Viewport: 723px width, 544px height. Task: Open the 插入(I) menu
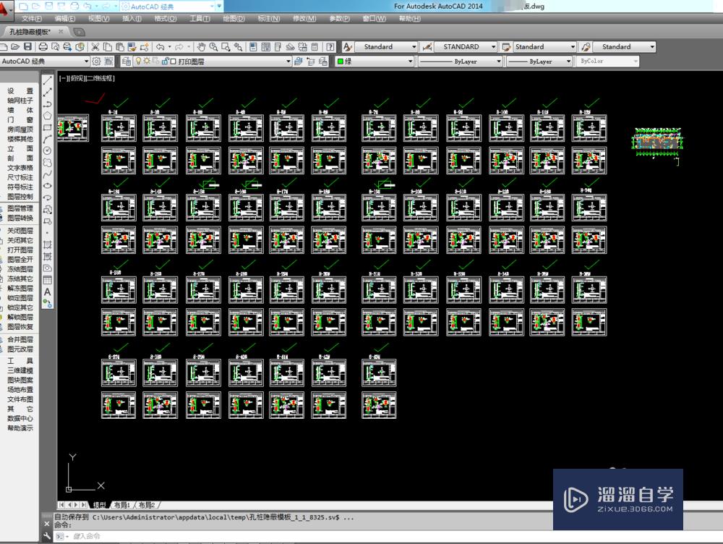[x=132, y=19]
